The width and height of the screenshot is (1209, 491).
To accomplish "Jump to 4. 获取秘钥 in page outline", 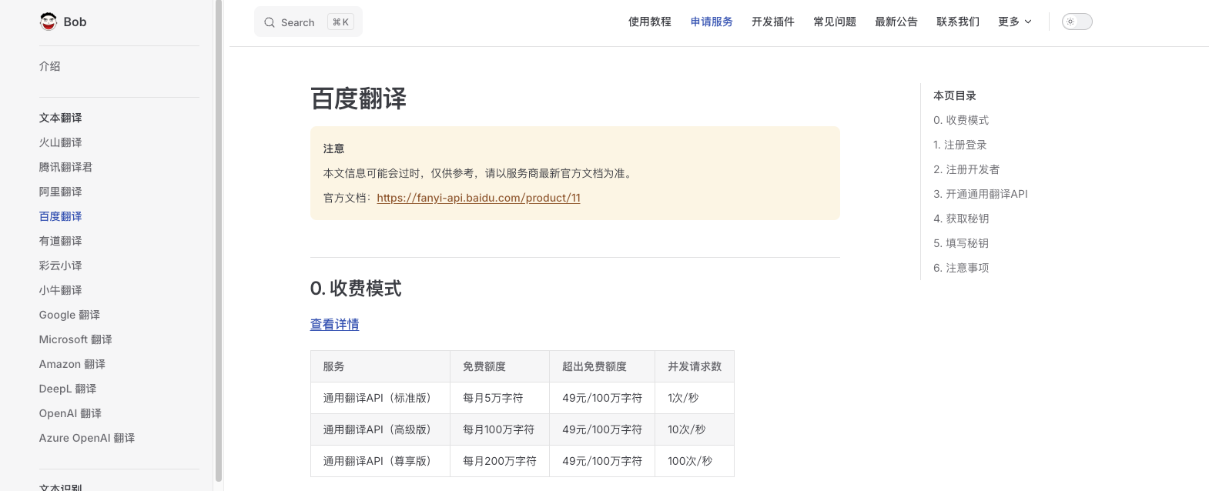I will pos(961,219).
